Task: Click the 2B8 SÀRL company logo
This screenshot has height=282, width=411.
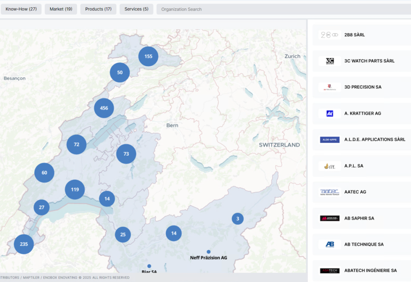Action: (x=330, y=35)
